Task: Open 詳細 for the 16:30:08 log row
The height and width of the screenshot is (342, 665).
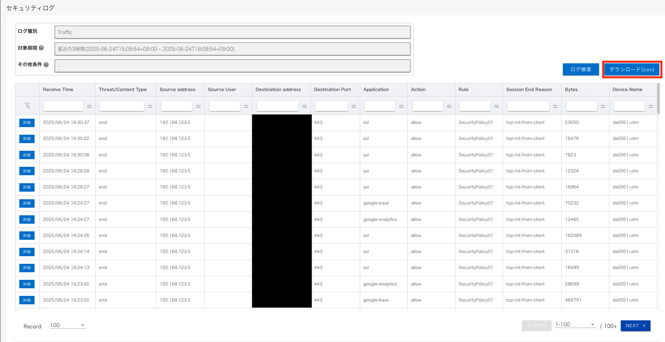Action: coord(27,155)
